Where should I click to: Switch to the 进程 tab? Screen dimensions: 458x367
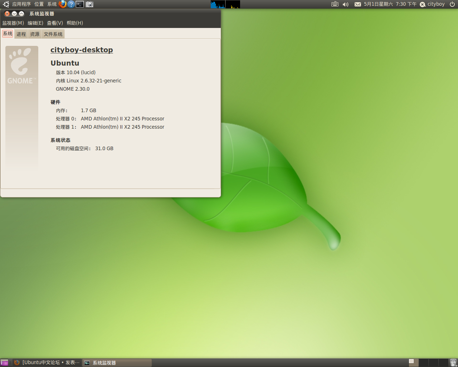tap(21, 34)
